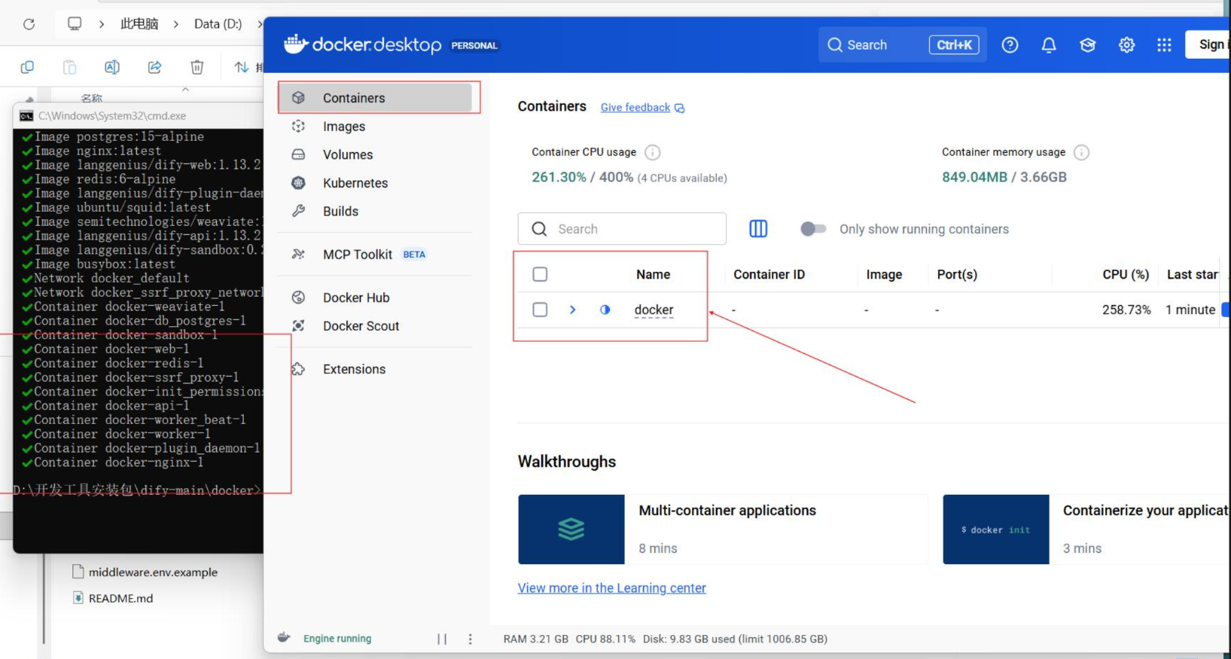Click the Sign in button
This screenshot has height=659, width=1231.
(1208, 44)
